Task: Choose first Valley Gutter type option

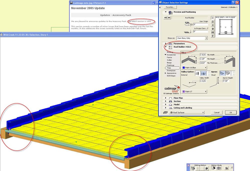Action: click(197, 73)
